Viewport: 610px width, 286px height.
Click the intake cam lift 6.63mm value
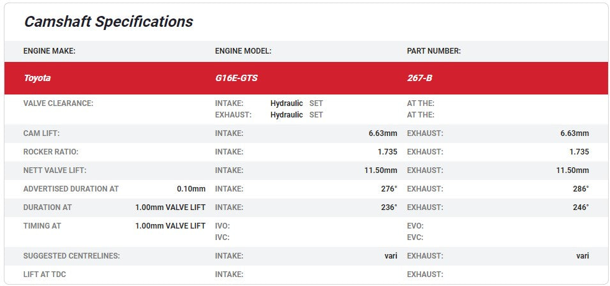pos(382,133)
